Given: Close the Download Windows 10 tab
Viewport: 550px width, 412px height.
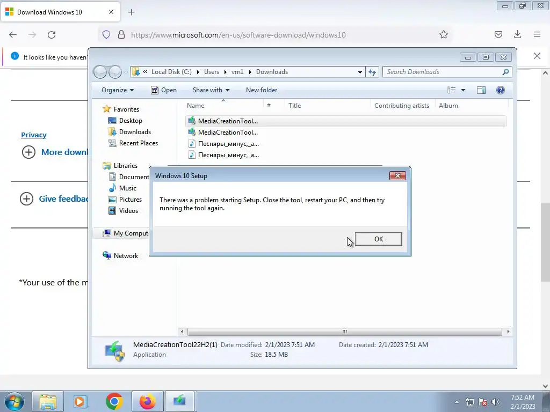Looking at the screenshot, I should coord(111,12).
